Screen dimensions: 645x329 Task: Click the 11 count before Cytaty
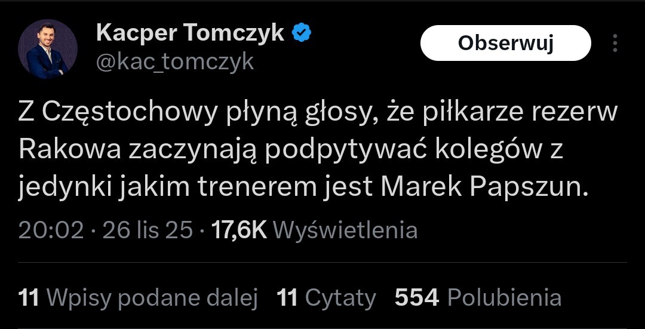tap(287, 297)
